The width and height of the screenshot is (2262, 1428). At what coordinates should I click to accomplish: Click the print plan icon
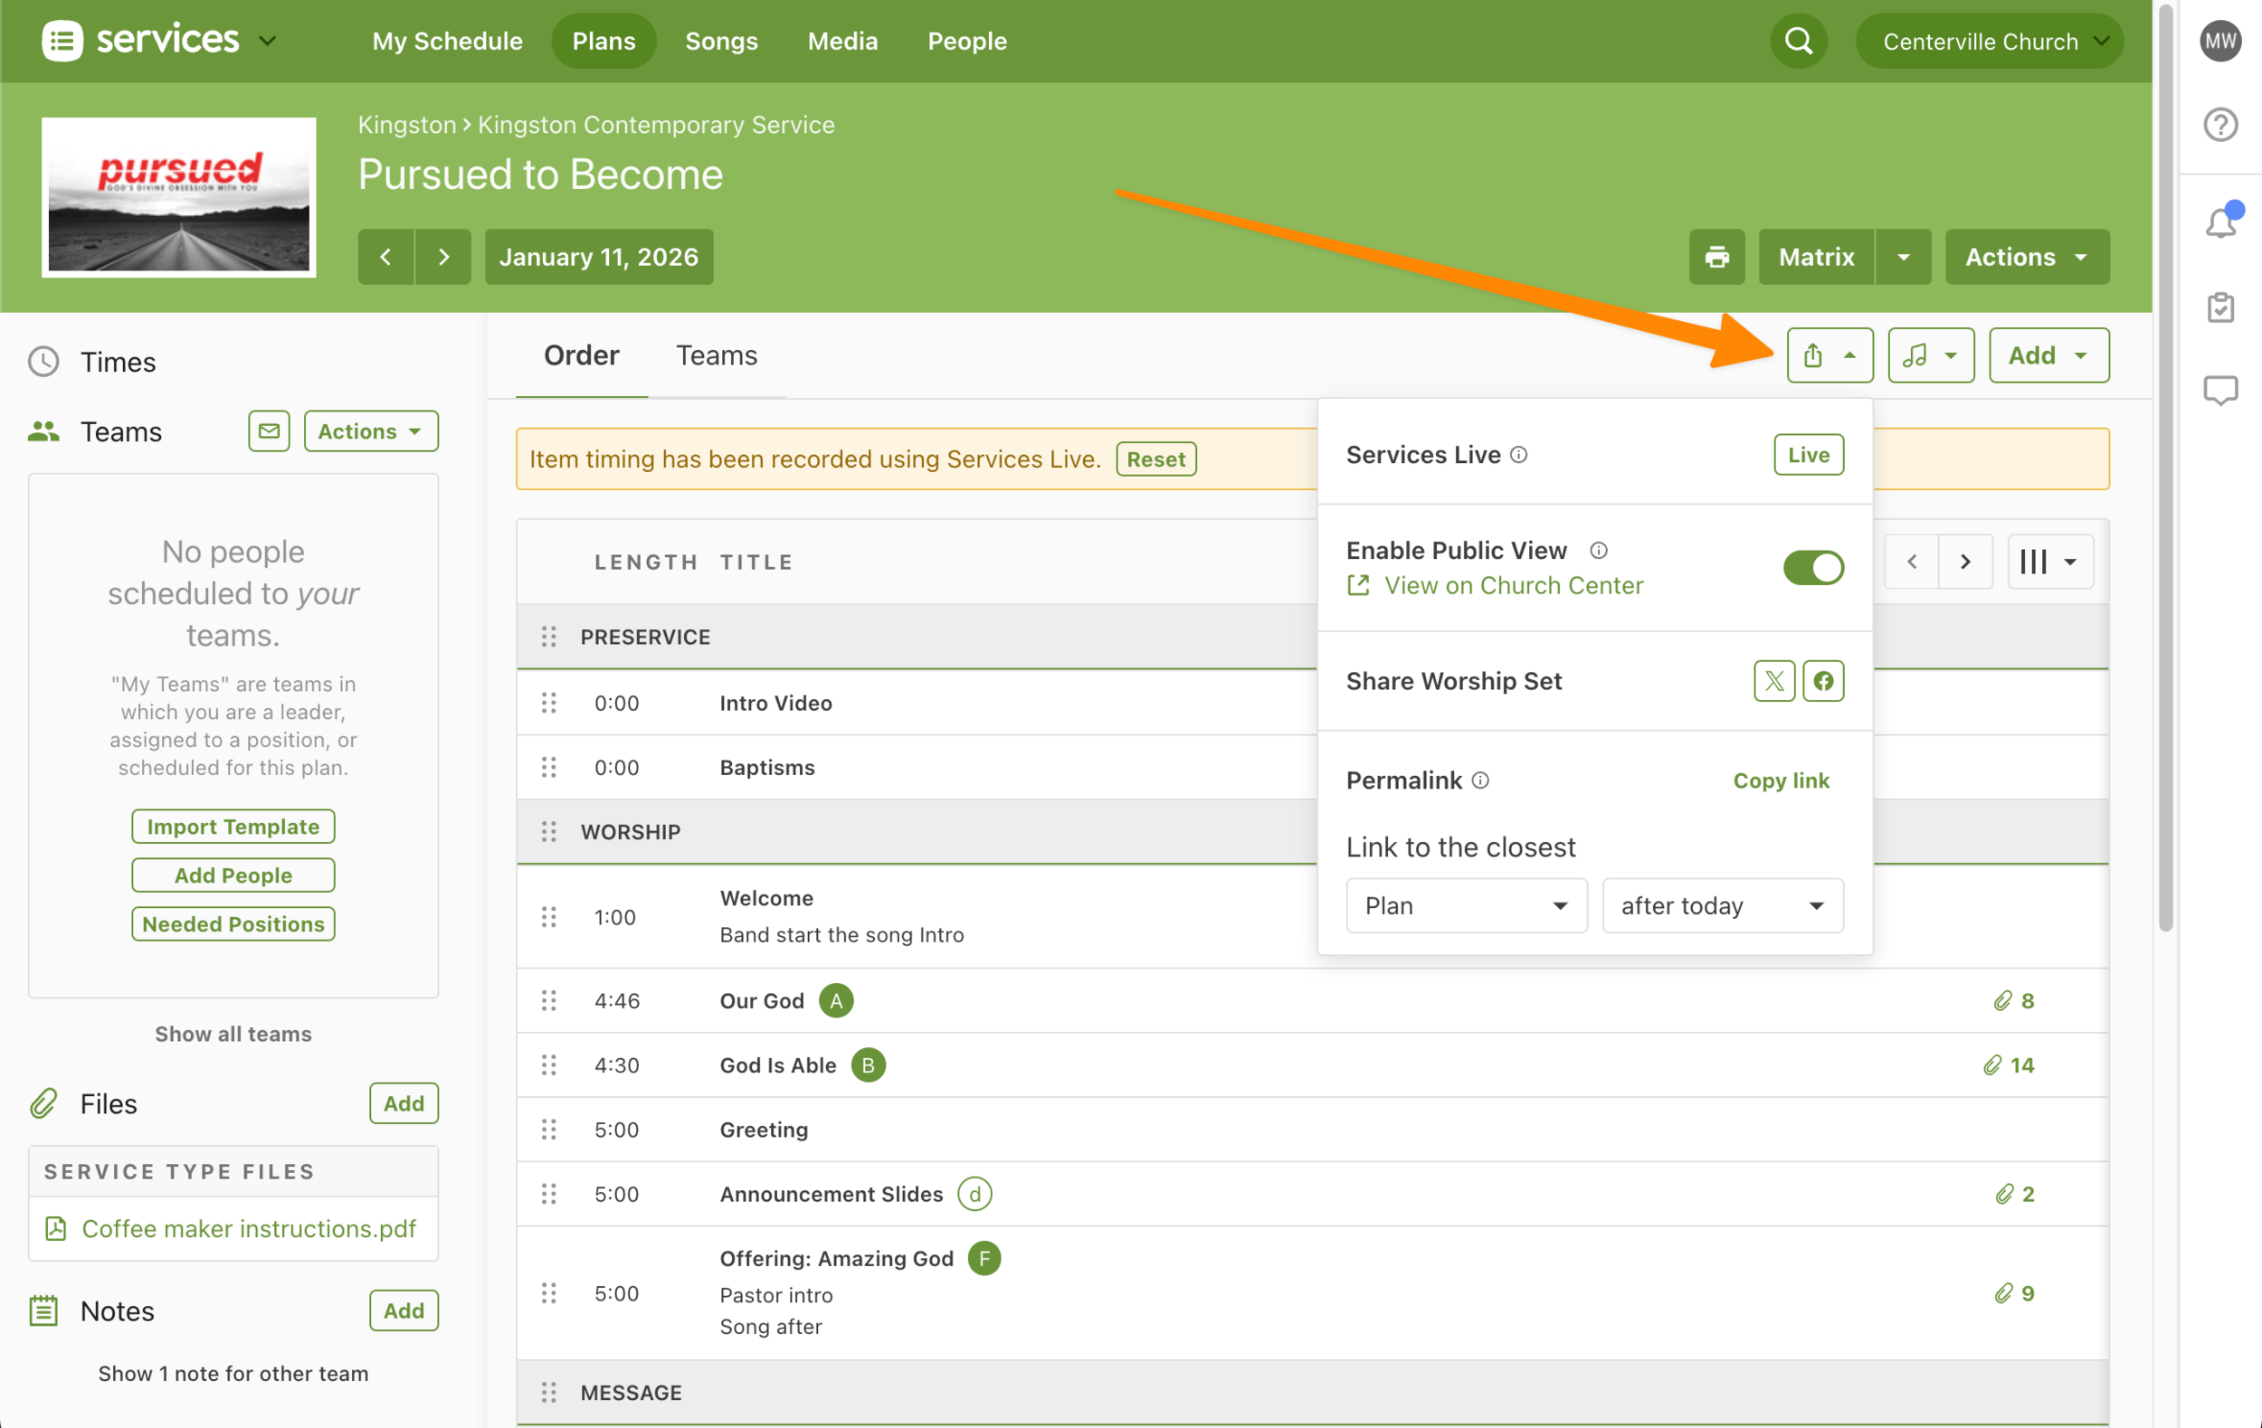[1716, 256]
